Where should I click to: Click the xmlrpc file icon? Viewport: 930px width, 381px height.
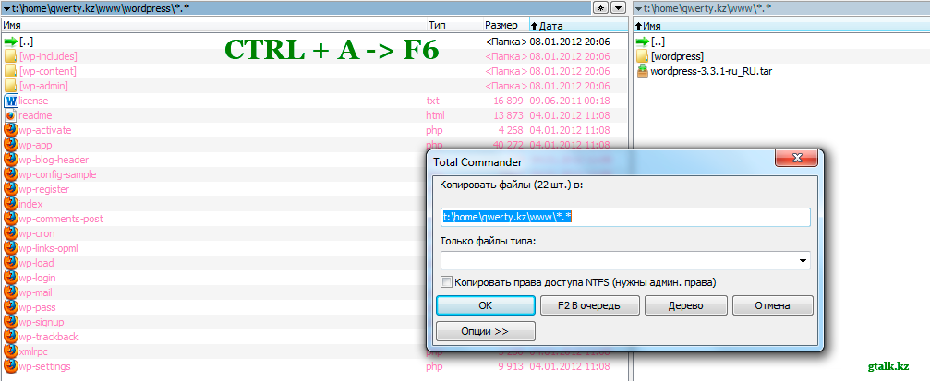point(11,351)
